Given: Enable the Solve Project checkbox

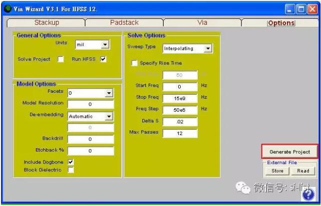Looking at the screenshot, I should coord(60,59).
